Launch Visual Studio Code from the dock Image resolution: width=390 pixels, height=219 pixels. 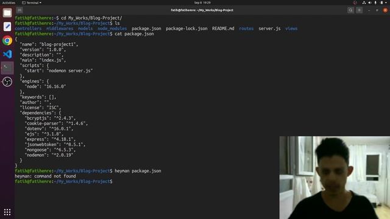click(x=7, y=54)
